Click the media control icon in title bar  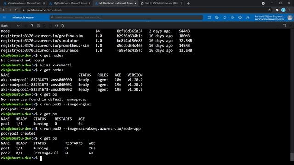[263, 3]
